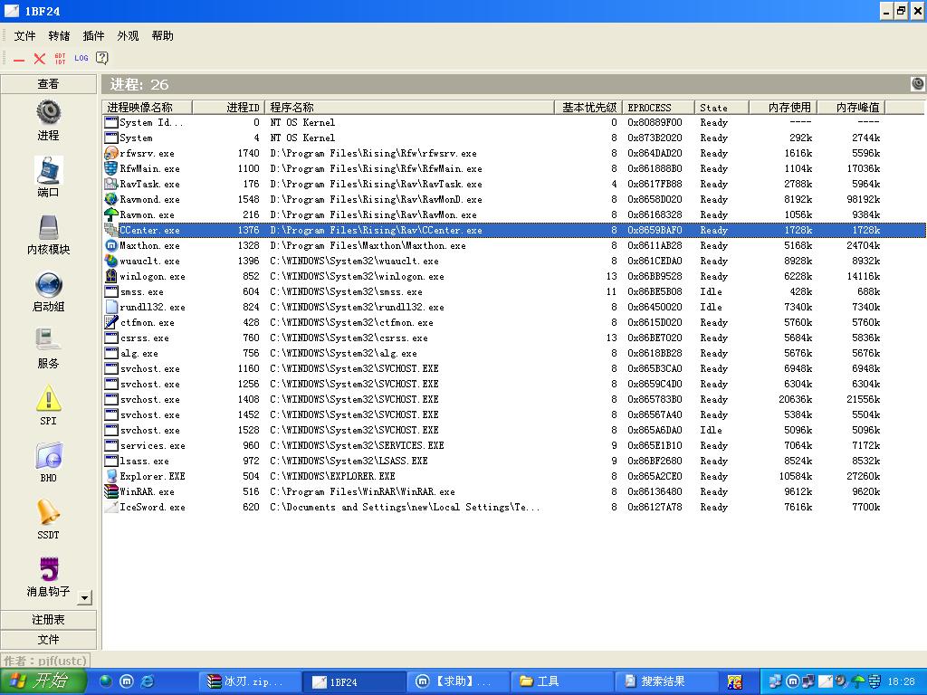Select the wuauclt.exe process row
927x695 pixels.
pyautogui.click(x=514, y=261)
